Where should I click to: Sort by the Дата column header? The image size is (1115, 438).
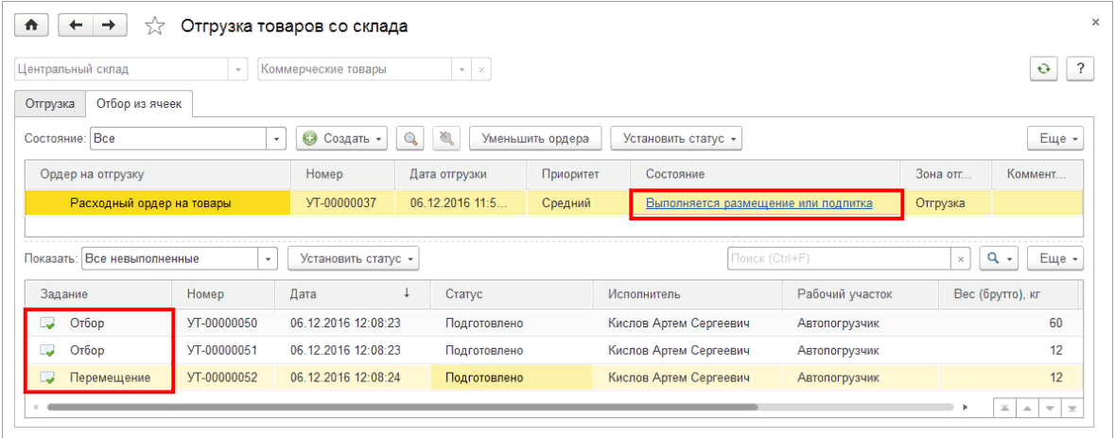coord(350,294)
